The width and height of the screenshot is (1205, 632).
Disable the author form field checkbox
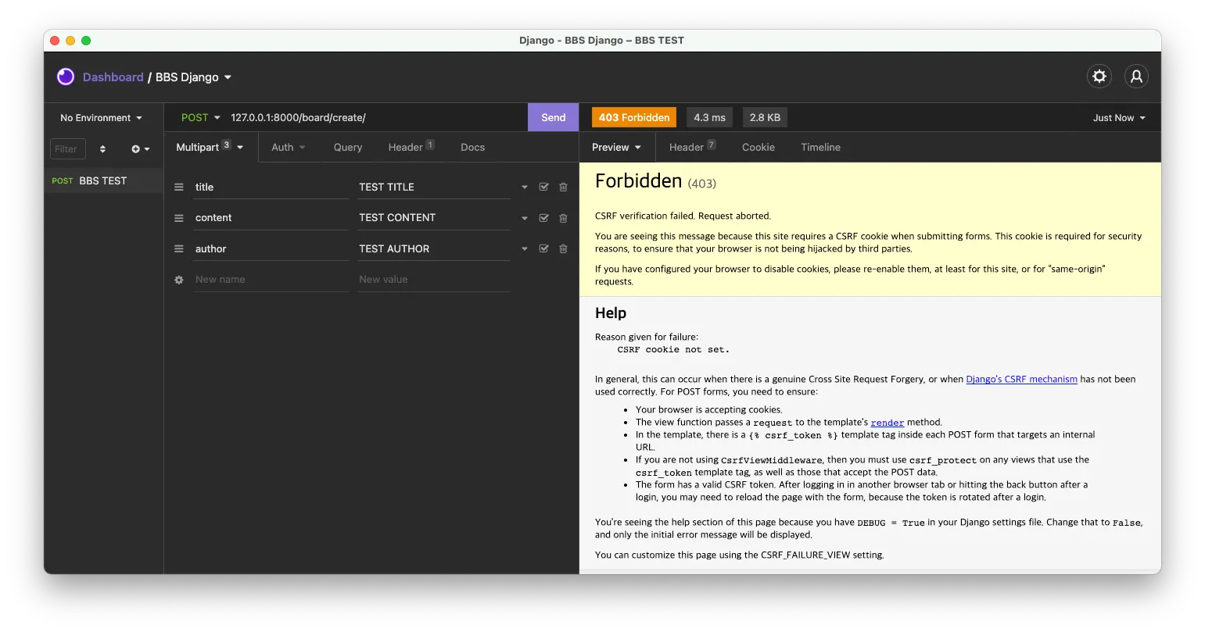point(544,248)
